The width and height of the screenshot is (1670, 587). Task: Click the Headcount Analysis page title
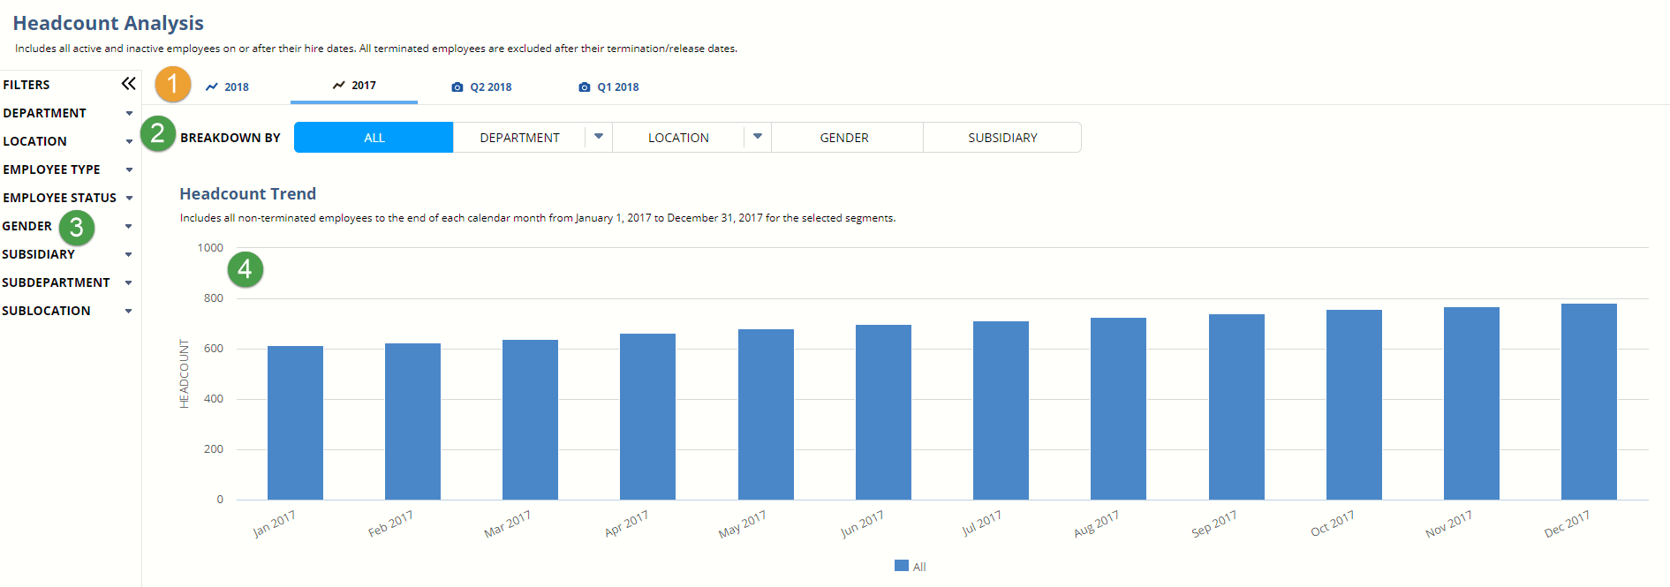108,23
